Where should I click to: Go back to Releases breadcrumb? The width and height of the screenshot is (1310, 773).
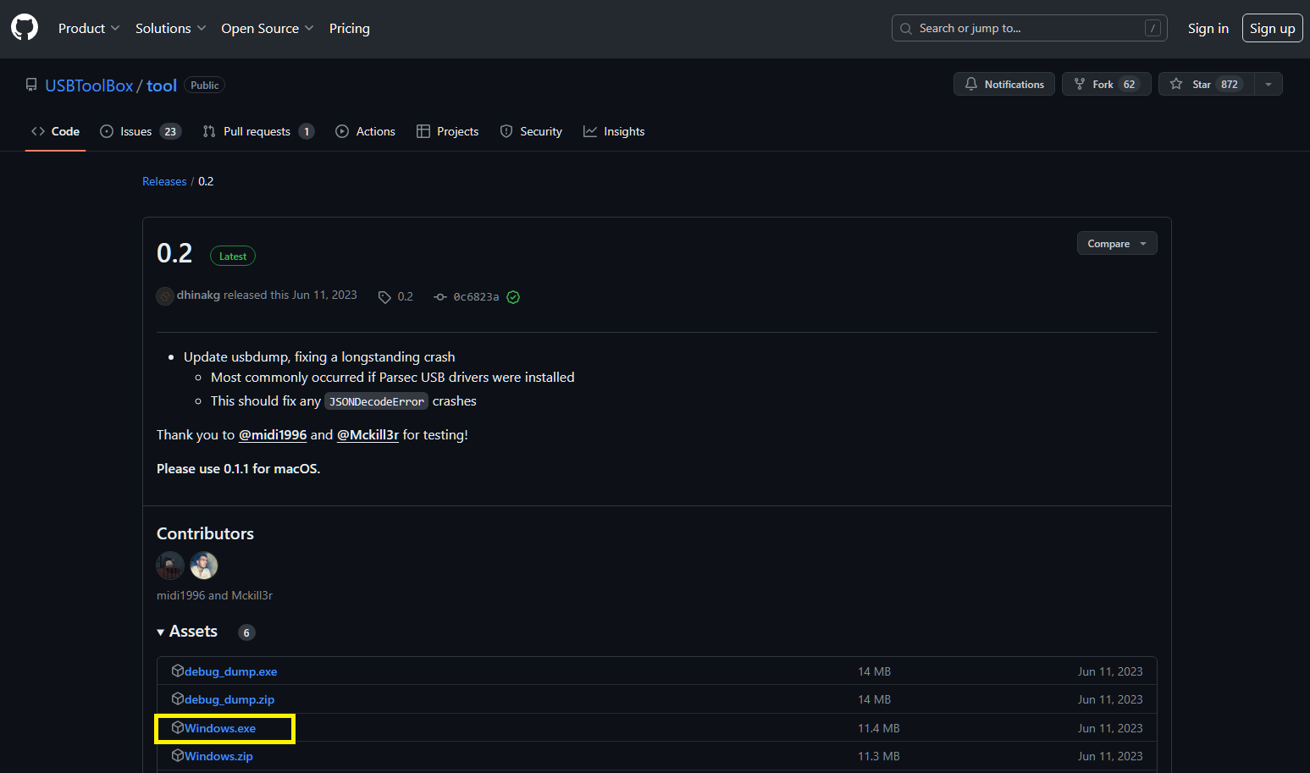coord(164,181)
